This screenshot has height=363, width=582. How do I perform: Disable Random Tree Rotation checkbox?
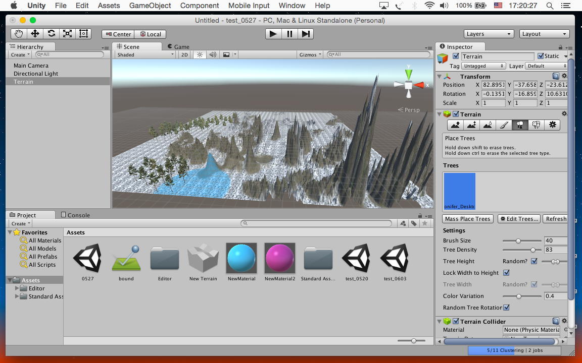click(x=506, y=308)
